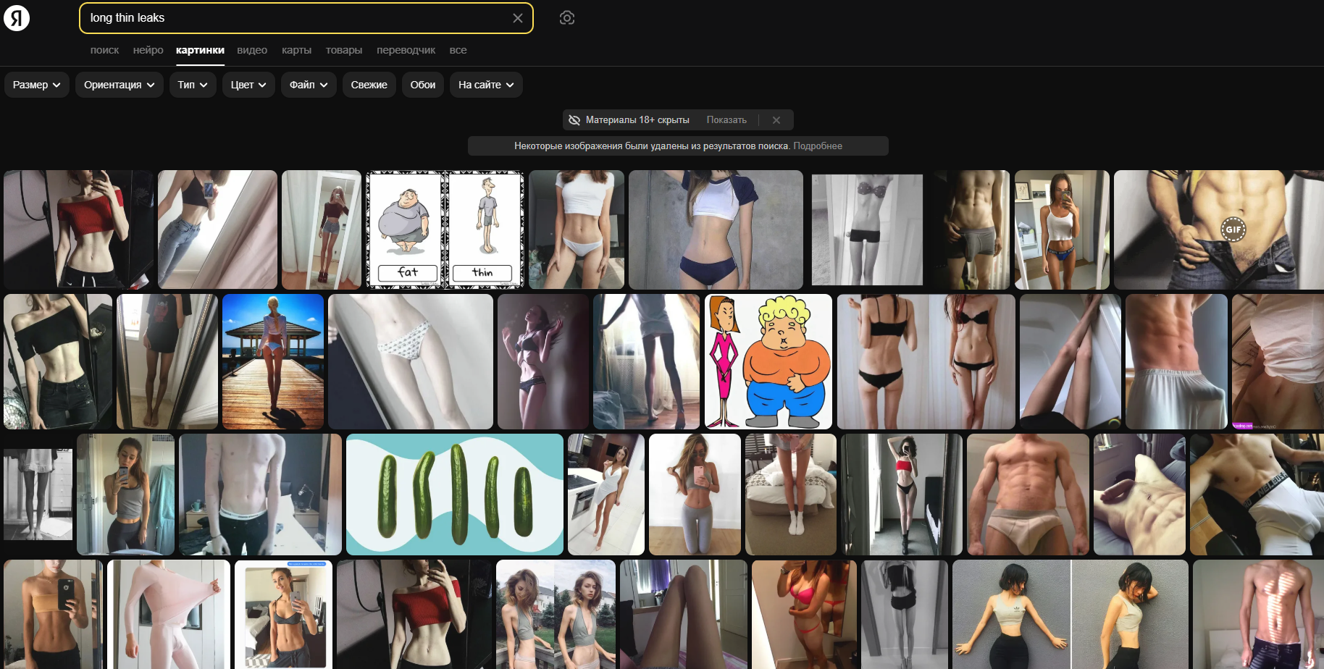Click Показать to show hidden materials
The height and width of the screenshot is (669, 1324).
click(x=726, y=120)
